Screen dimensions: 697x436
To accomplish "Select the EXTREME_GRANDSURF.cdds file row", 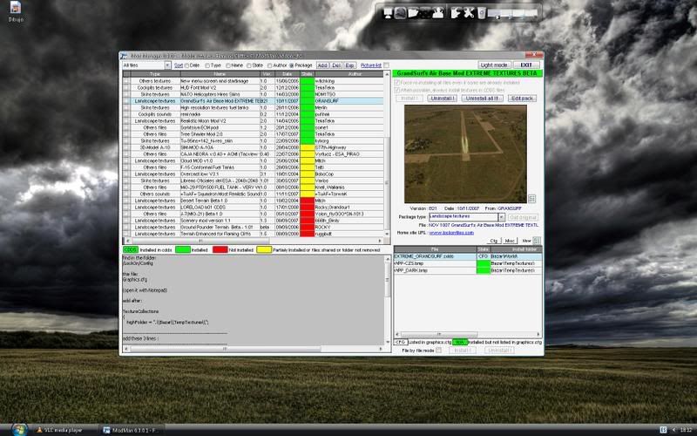I will tap(468, 256).
